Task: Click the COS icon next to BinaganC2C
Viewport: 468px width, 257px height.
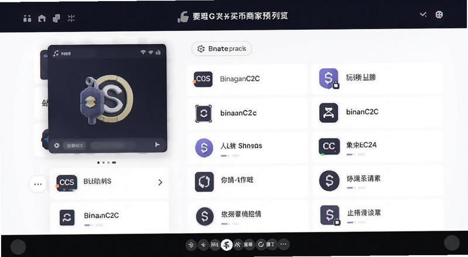Action: [x=203, y=79]
